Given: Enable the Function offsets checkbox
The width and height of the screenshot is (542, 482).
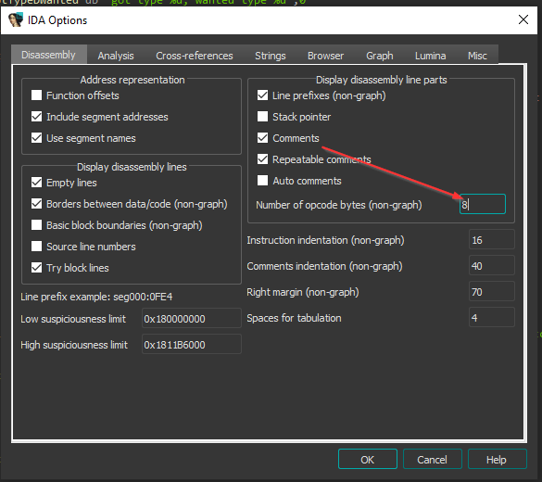Looking at the screenshot, I should [36, 95].
